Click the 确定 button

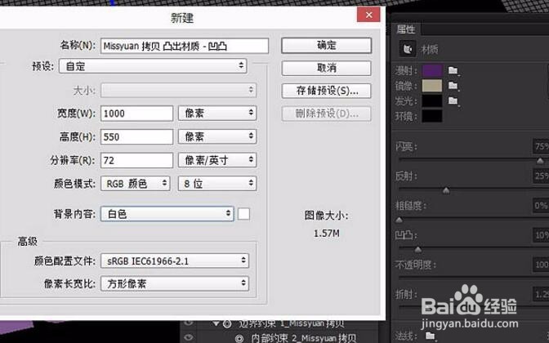tap(326, 46)
